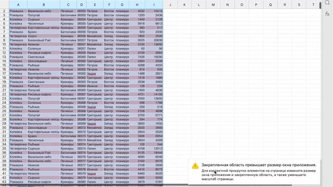Select 'Банановый Рай' cell in row 9
Screen dimensions: 333x187
[43, 40]
